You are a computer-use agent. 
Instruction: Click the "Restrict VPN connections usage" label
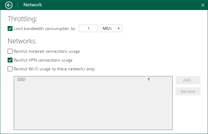point(43,60)
